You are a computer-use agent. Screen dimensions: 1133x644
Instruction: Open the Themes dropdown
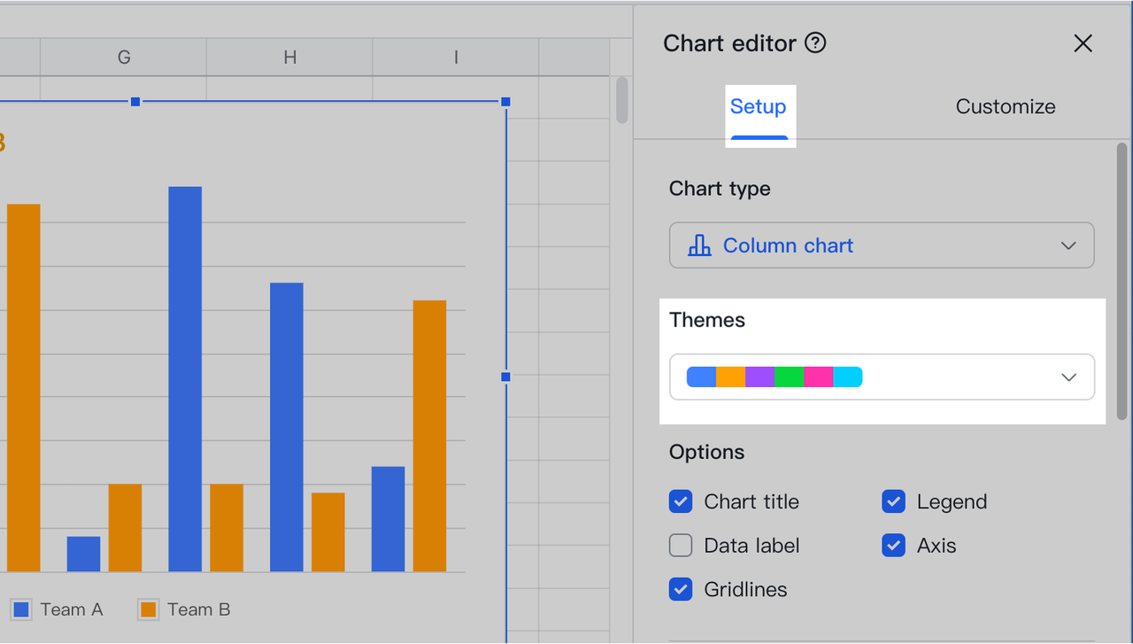point(882,376)
